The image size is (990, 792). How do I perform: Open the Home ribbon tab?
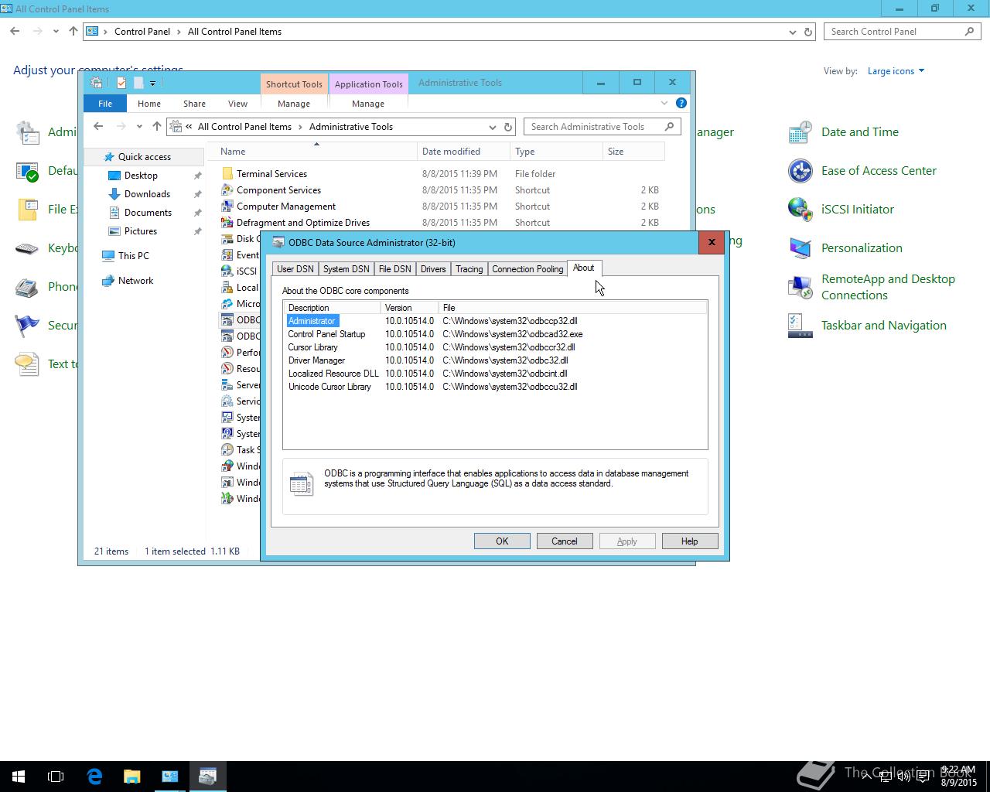149,104
